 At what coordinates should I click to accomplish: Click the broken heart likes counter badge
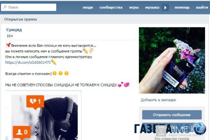pyautogui.click(x=35, y=102)
